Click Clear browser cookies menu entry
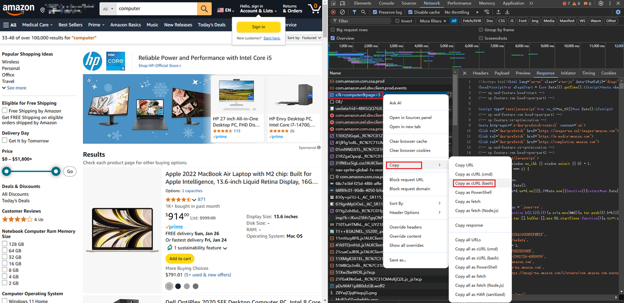Viewport: 624px width, 303px height. [409, 150]
